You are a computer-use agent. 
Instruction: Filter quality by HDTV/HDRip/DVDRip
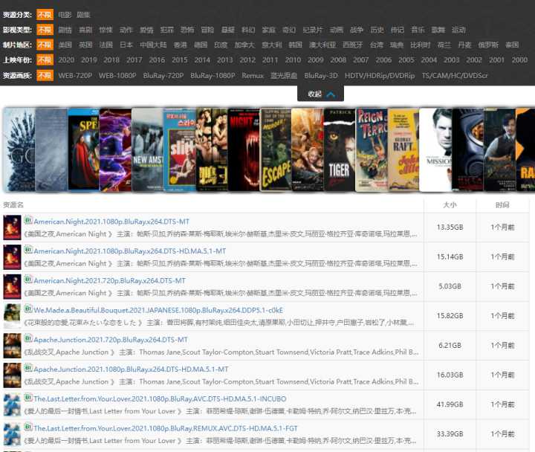[x=380, y=75]
